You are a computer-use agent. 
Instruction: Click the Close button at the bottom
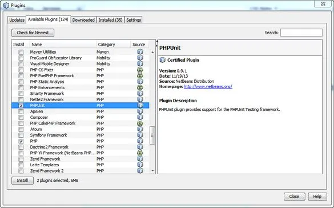pos(294,197)
